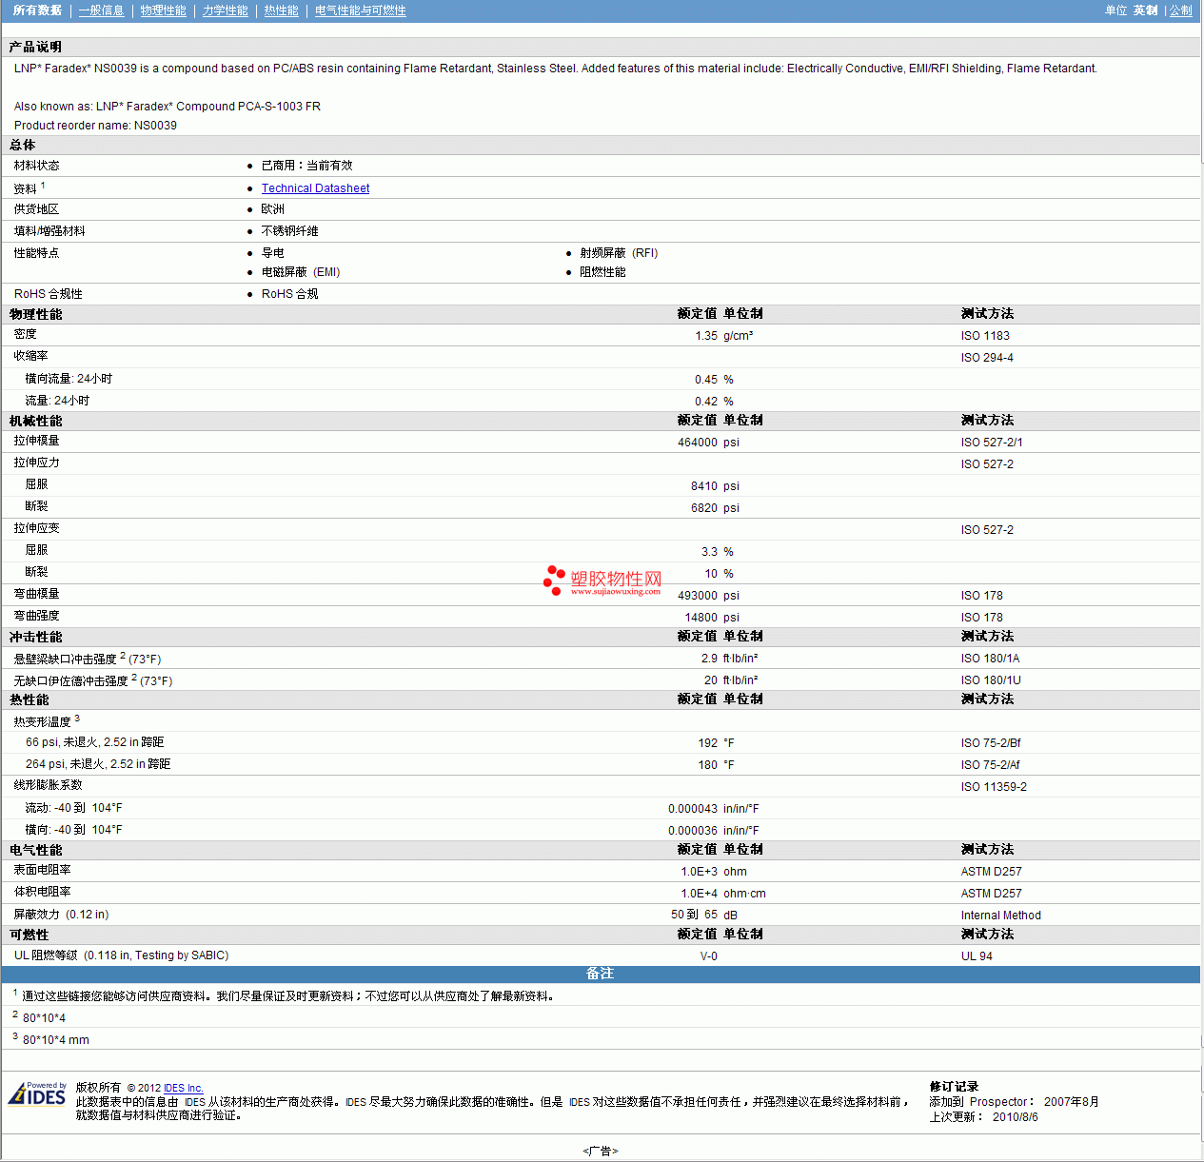Click the 冲击性能 section header

35,638
